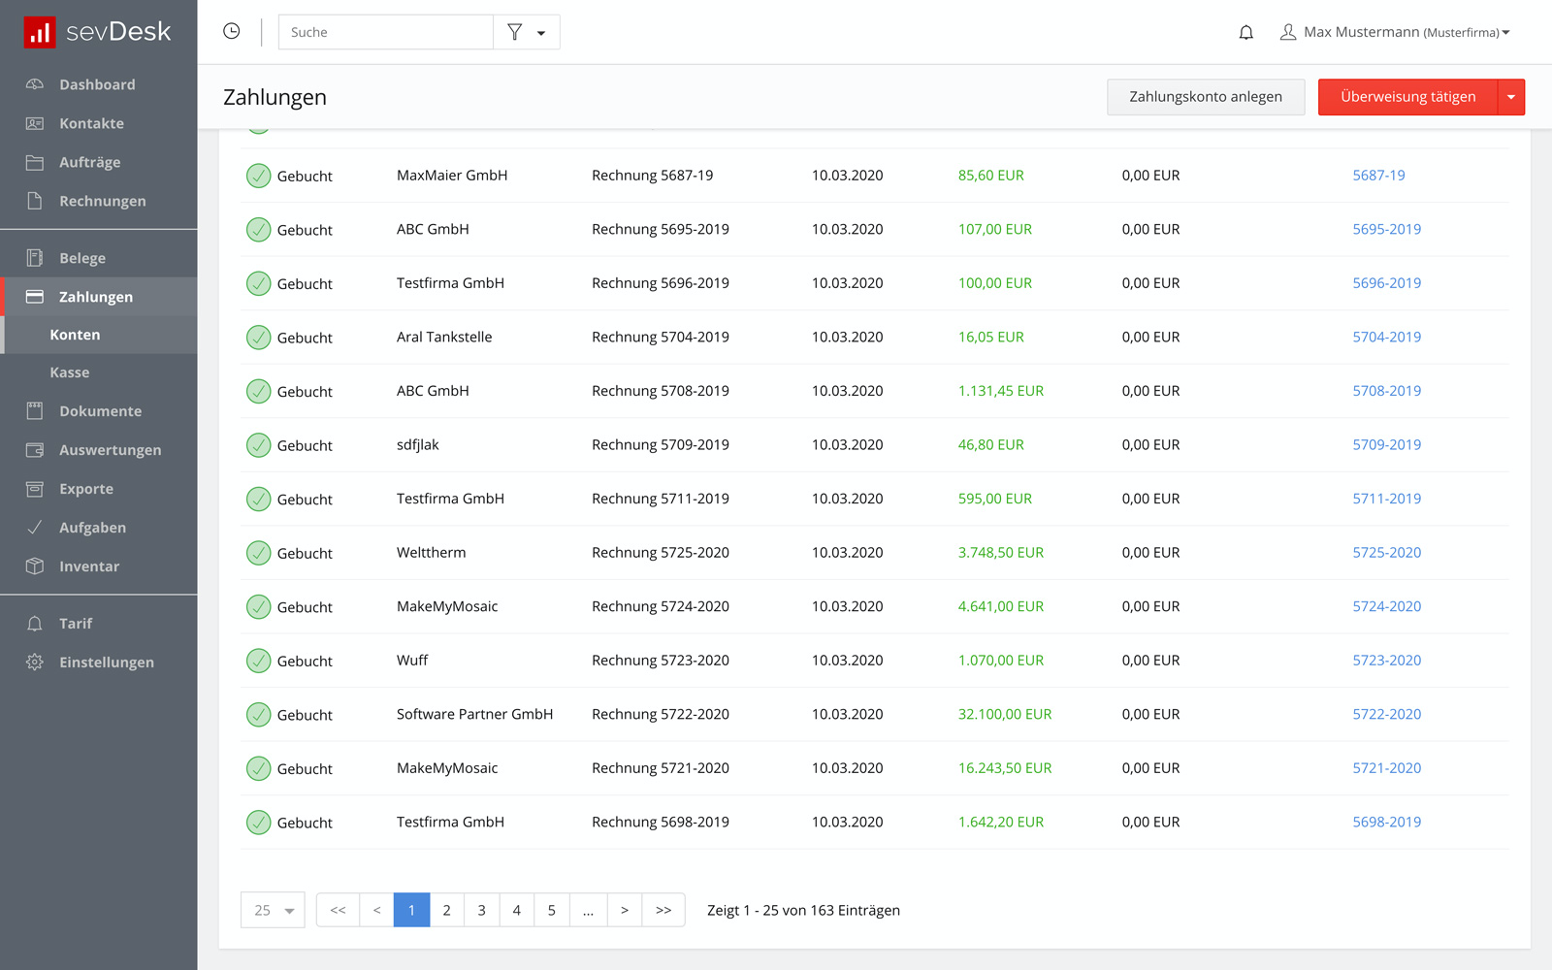Go to page 3 of the payments list
This screenshot has height=970, width=1552.
pos(481,910)
